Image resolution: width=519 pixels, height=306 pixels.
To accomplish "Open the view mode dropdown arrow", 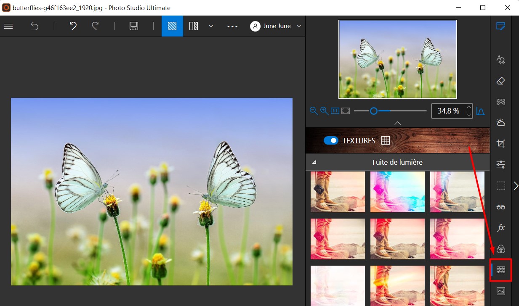I will [211, 26].
